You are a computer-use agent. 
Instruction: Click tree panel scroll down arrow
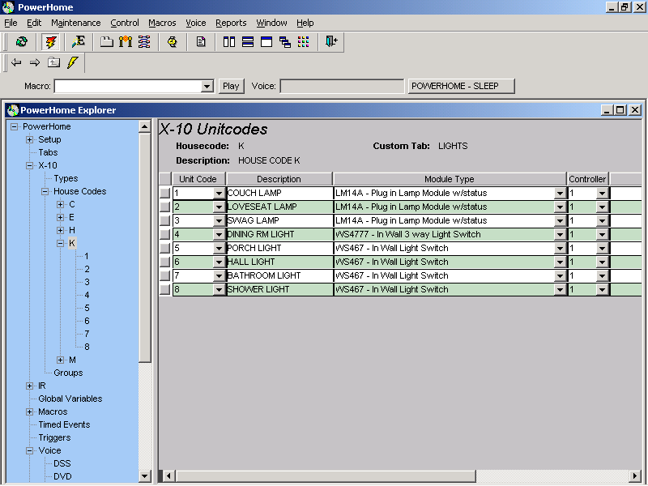[145, 476]
